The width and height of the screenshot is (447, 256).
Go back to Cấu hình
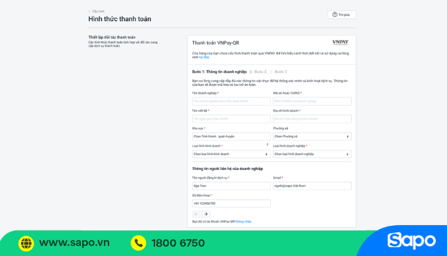[97, 11]
